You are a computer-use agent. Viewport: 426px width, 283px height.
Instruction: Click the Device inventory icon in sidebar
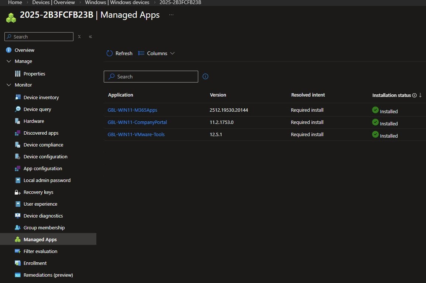18,97
